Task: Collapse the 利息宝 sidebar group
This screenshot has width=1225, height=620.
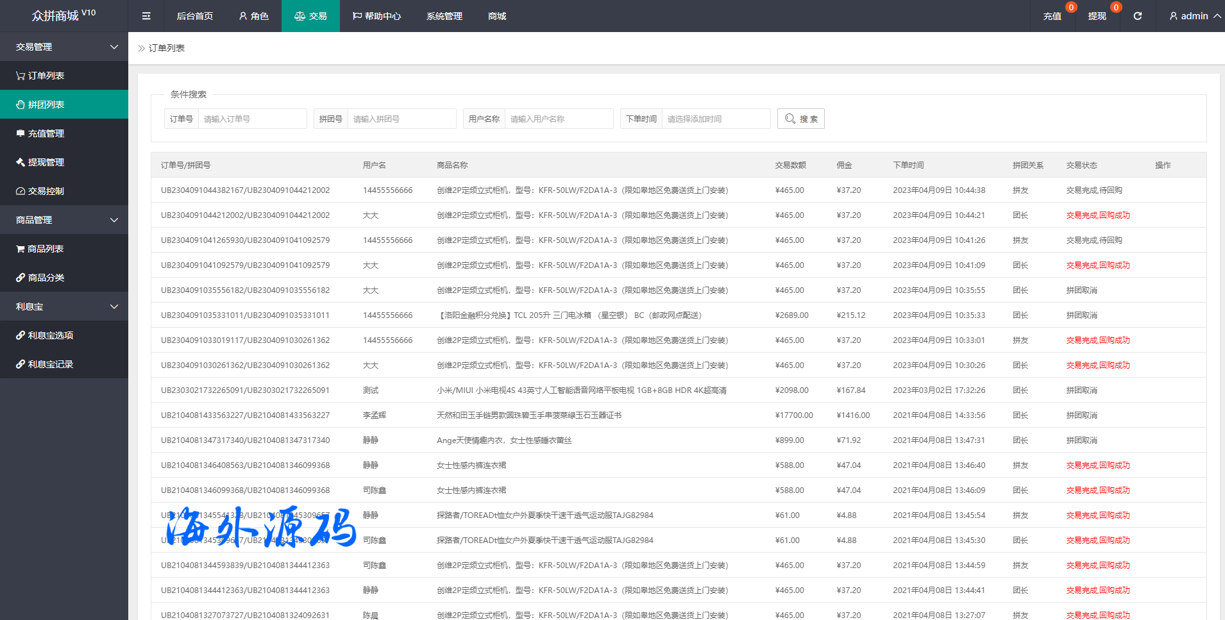Action: 64,306
